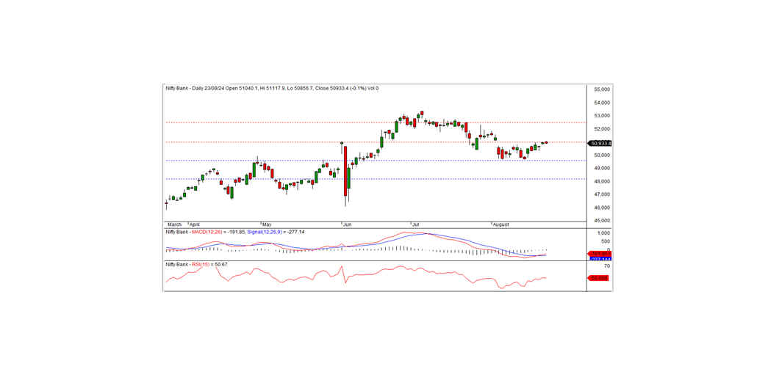Viewport: 768px width, 388px height.
Task: Click the 70 level on the RSI axis
Action: point(607,266)
